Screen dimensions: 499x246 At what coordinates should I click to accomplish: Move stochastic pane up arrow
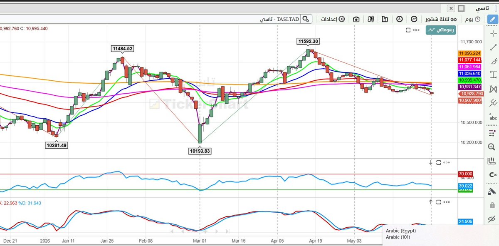[x=431, y=202]
